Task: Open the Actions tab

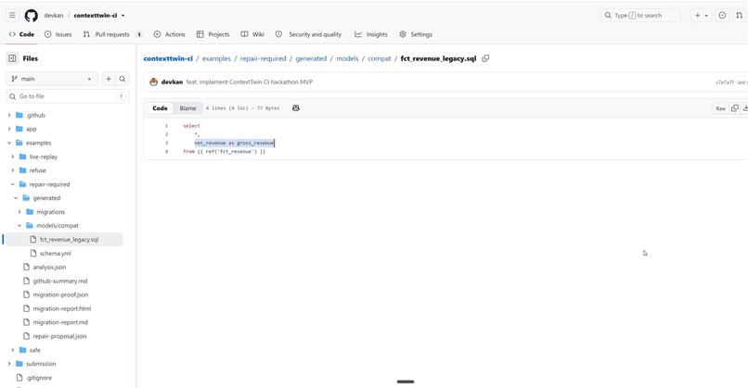Action: (x=169, y=34)
